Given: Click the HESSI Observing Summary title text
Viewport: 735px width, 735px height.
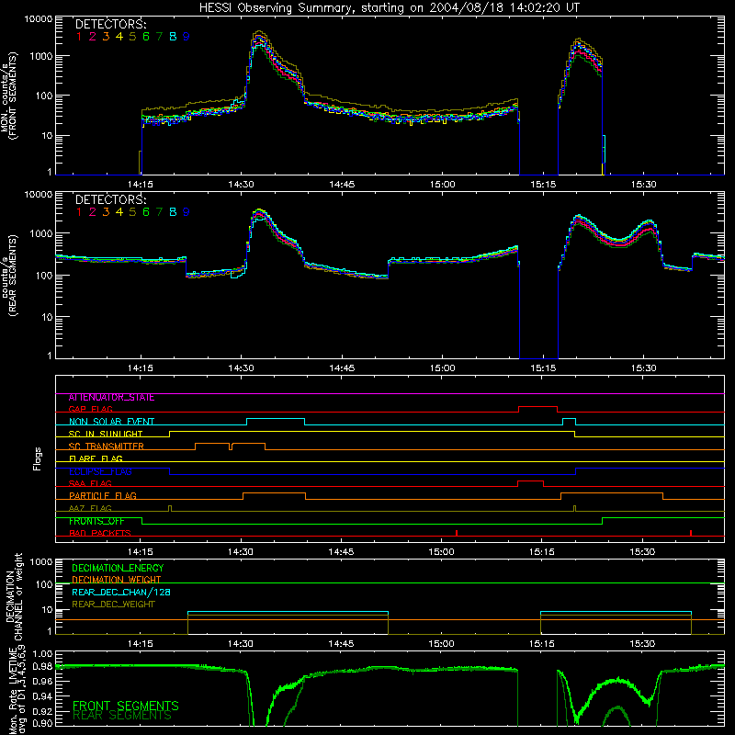Looking at the screenshot, I should pos(390,7).
